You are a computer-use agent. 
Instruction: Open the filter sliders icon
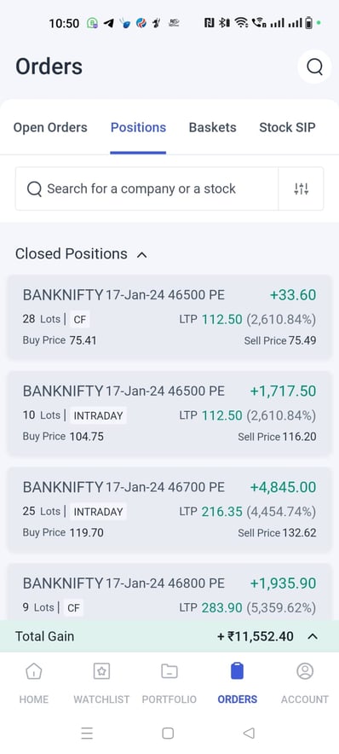(301, 189)
